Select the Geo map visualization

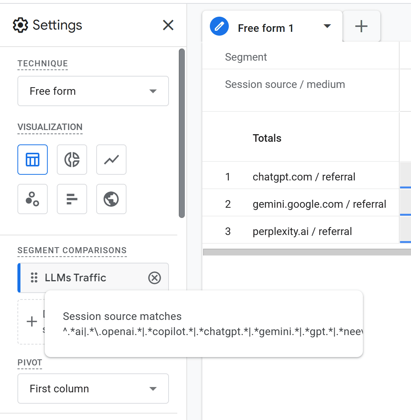(111, 199)
